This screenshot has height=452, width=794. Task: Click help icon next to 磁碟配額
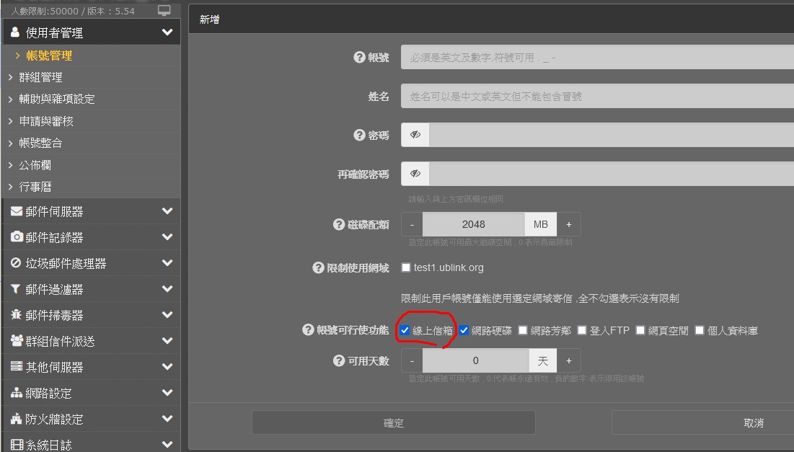(x=338, y=225)
